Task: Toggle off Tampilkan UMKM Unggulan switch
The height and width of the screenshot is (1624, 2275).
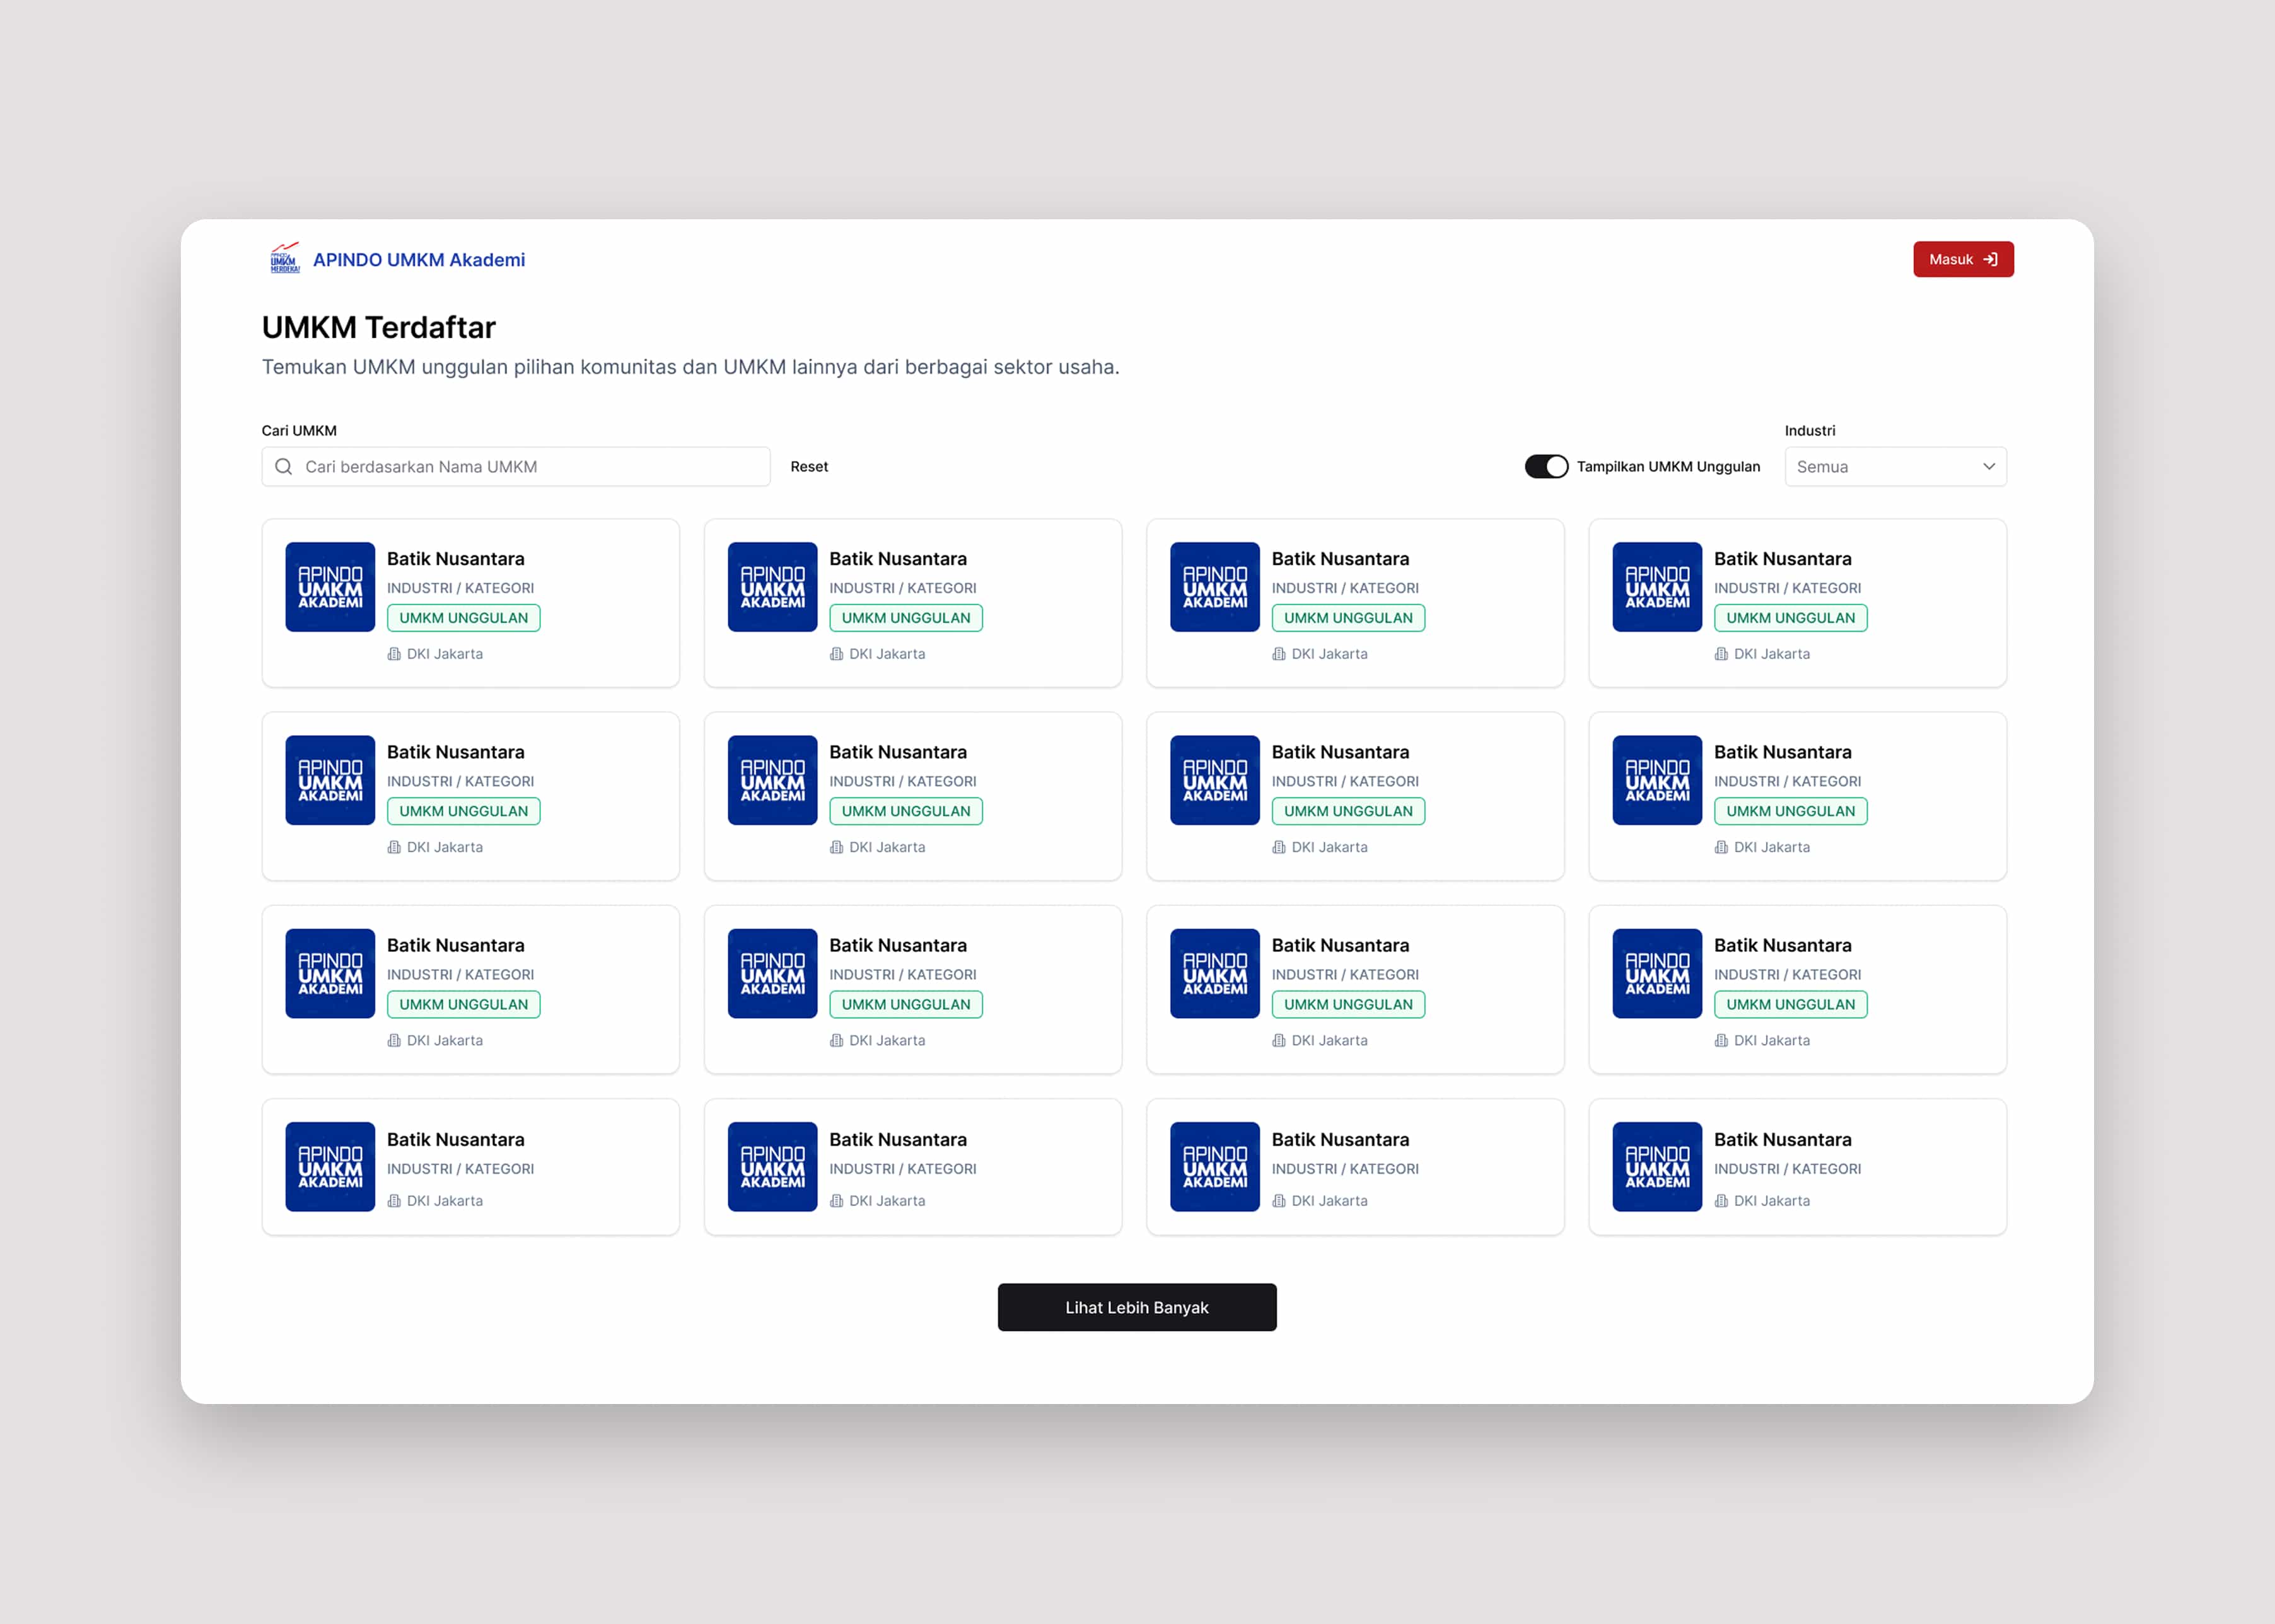Action: pyautogui.click(x=1546, y=467)
